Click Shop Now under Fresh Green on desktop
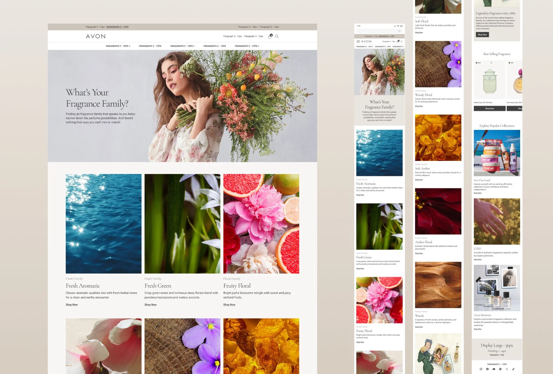The width and height of the screenshot is (553, 374). point(150,305)
